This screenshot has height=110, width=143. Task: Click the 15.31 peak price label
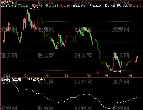click(x=36, y=8)
